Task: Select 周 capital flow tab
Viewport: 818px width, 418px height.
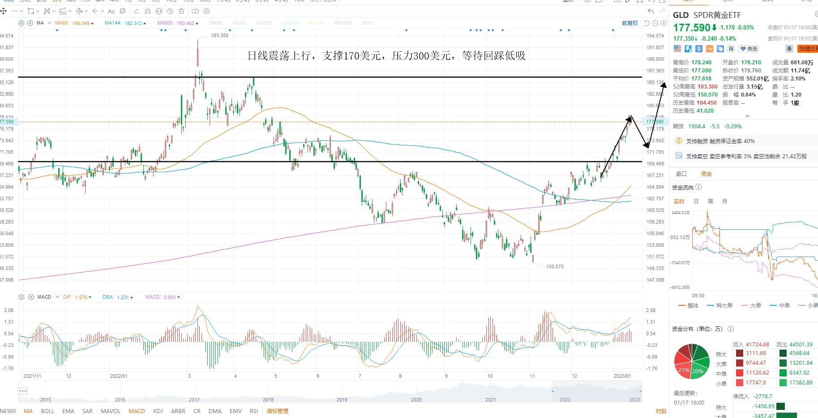Action: pyautogui.click(x=710, y=202)
